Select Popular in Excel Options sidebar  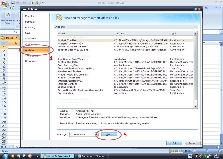pyautogui.click(x=29, y=16)
